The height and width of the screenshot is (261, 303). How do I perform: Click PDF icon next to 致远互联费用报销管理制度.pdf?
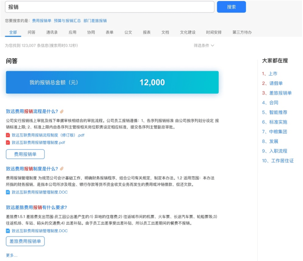click(8, 143)
